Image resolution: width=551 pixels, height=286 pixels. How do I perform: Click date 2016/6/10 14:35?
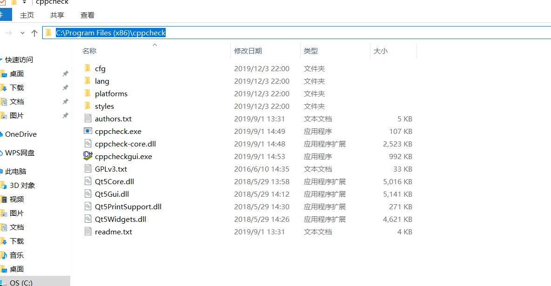click(262, 169)
